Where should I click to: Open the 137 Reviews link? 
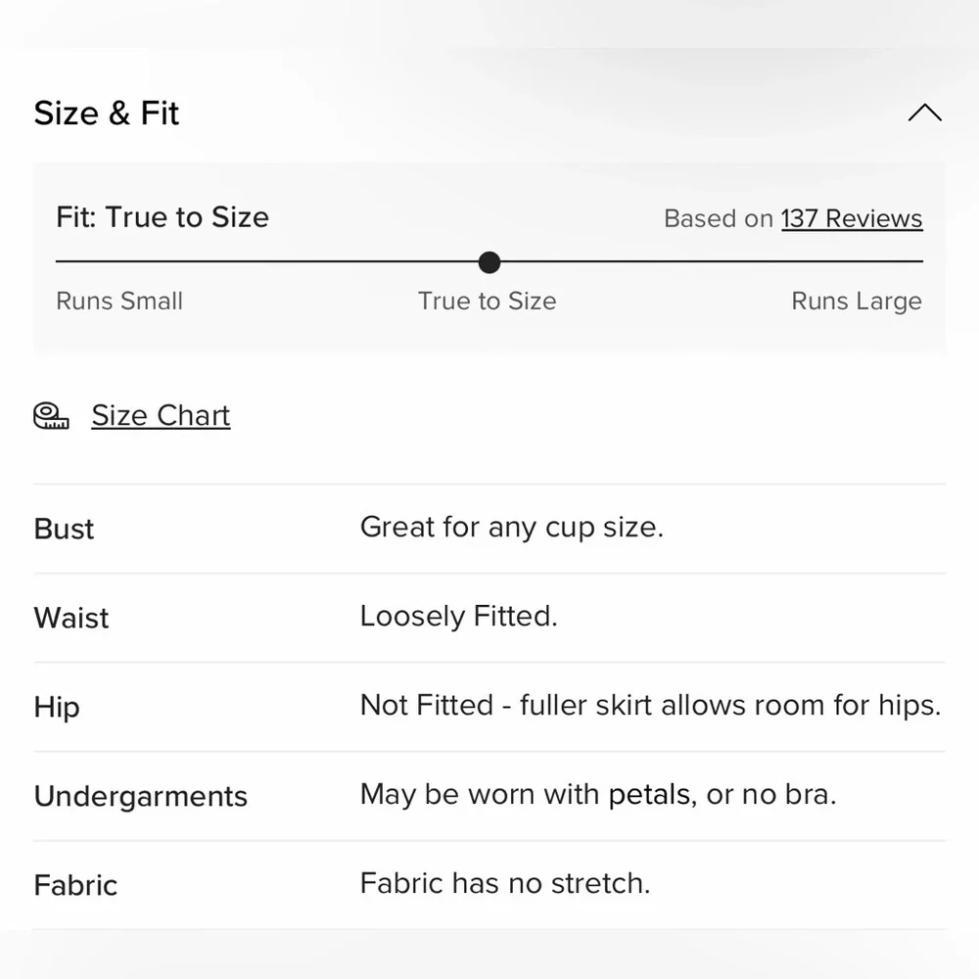851,218
